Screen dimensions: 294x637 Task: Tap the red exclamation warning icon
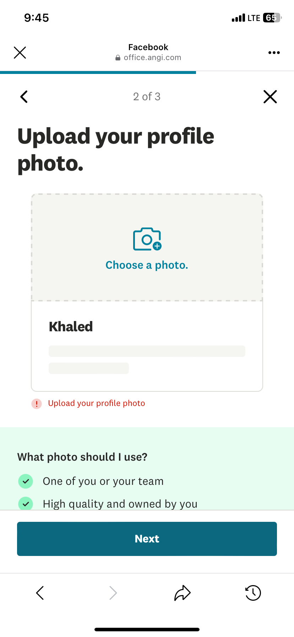tap(36, 404)
